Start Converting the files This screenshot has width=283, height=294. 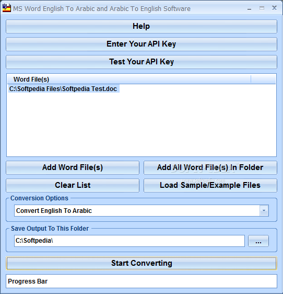click(141, 263)
